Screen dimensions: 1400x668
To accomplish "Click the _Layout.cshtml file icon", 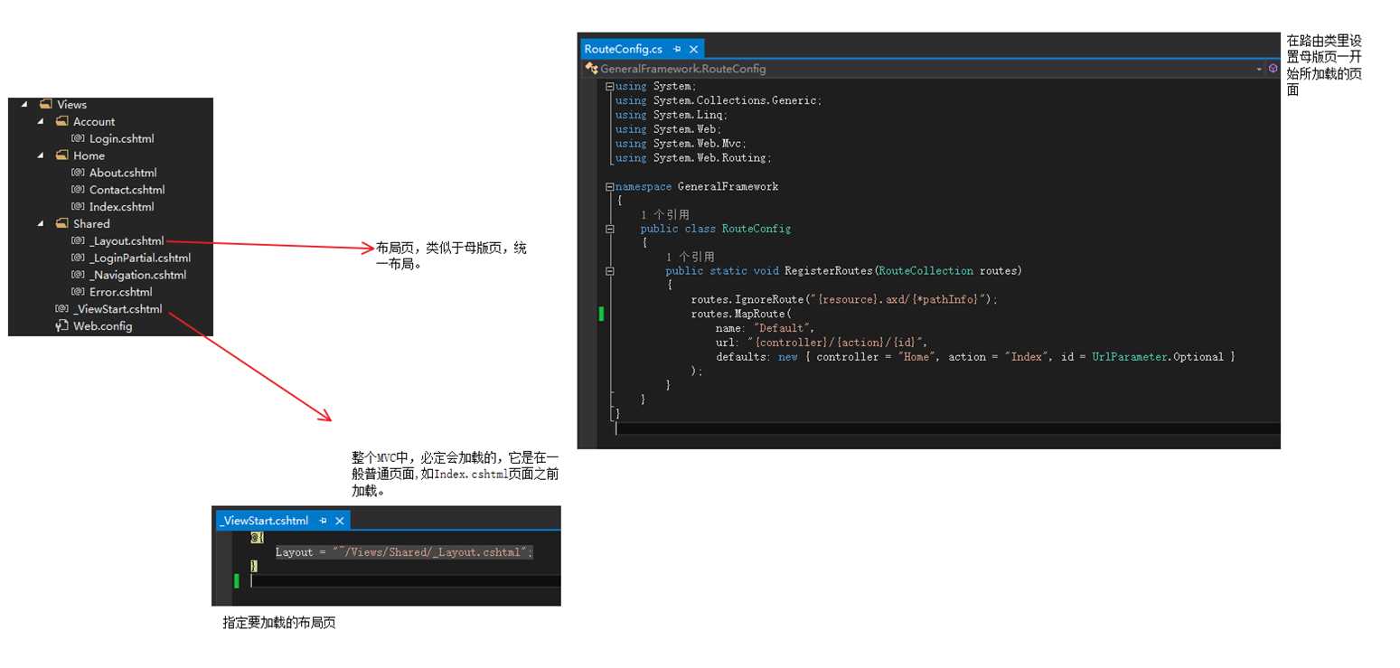I will click(78, 241).
